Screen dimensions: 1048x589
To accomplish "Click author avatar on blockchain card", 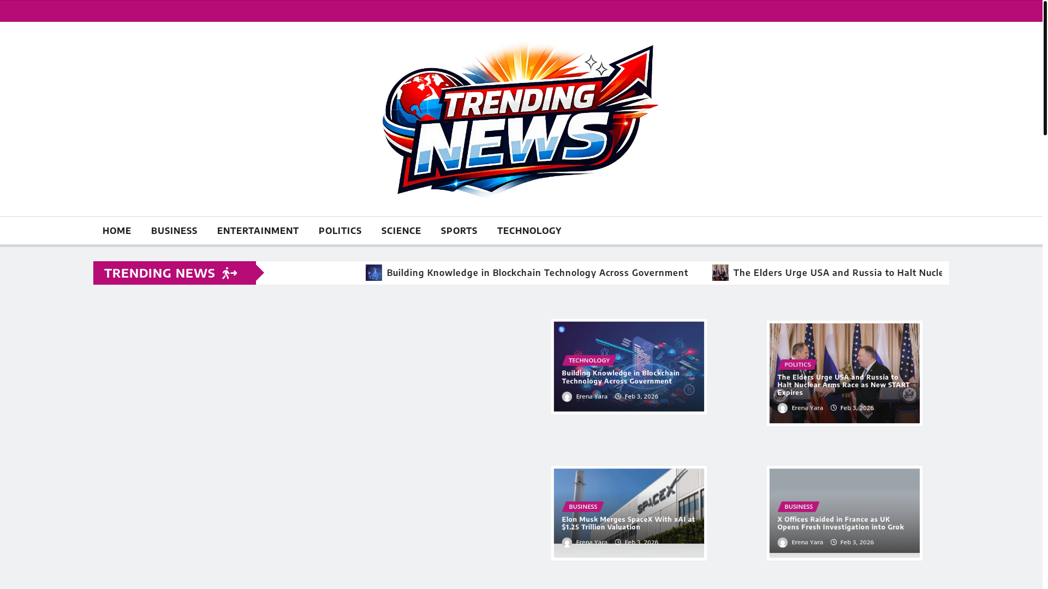I will click(x=567, y=396).
